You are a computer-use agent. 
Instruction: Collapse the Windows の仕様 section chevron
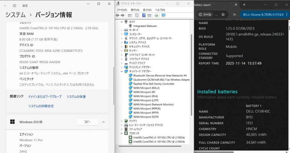click(x=104, y=122)
